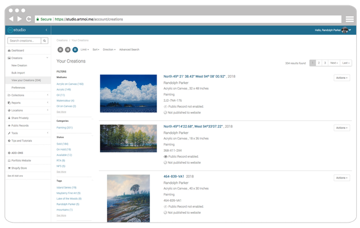This screenshot has height=228, width=360.
Task: Go to pagination page 2
Action: pos(319,63)
